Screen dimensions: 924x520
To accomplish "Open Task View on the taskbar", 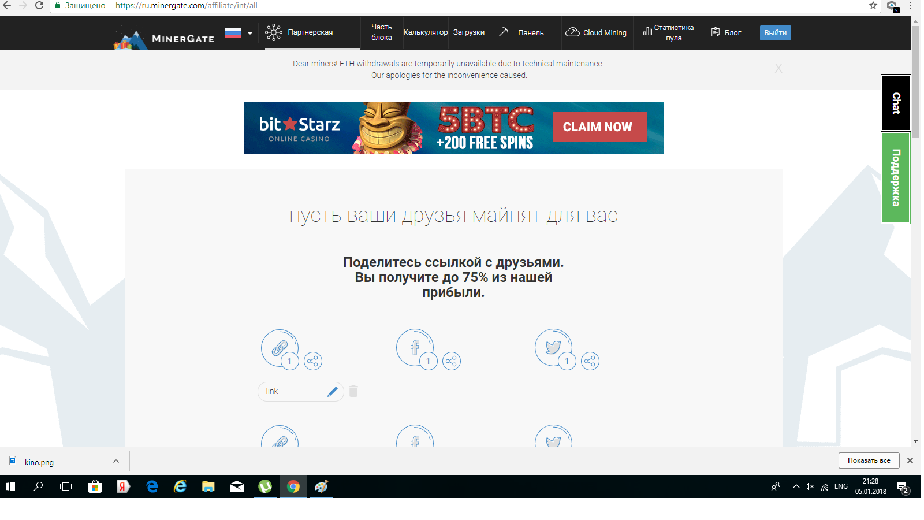I will pos(66,486).
